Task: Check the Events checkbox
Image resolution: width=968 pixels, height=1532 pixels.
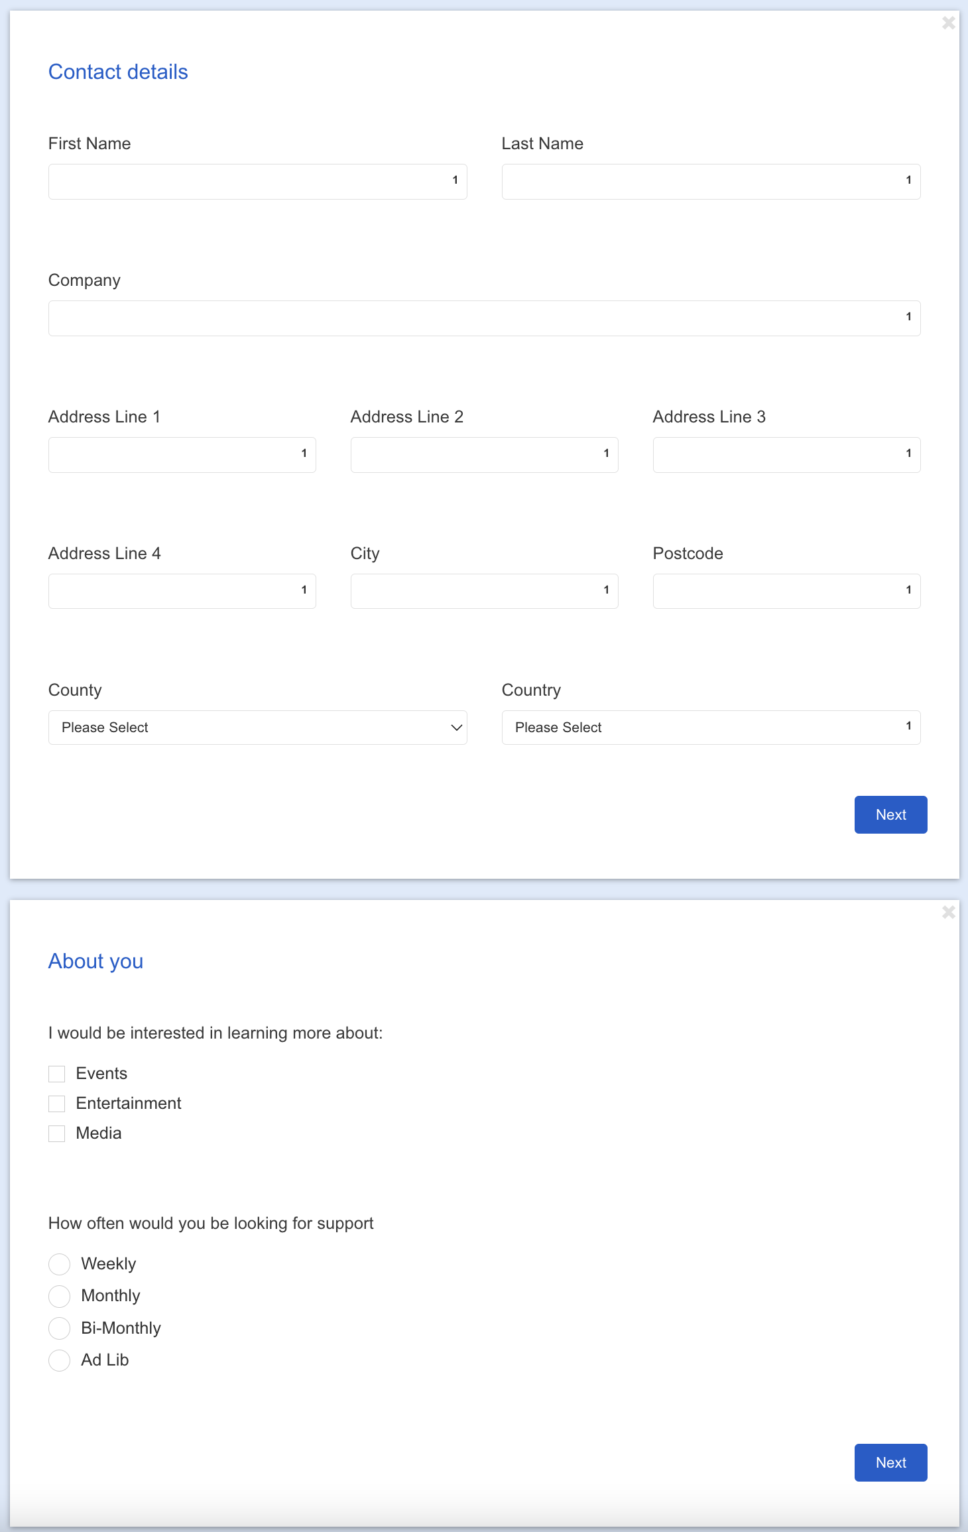Action: (57, 1074)
